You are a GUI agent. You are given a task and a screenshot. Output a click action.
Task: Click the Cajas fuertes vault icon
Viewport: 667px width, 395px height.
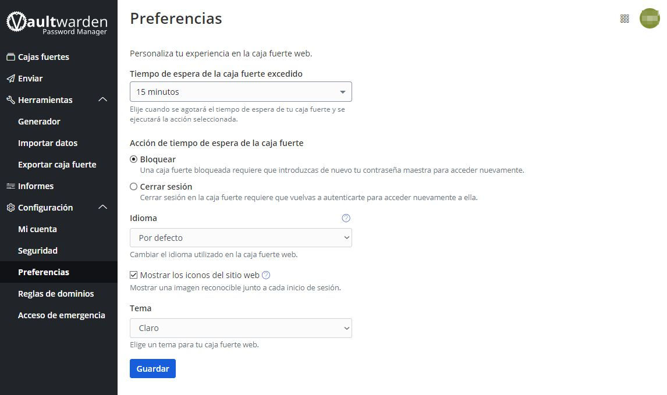pyautogui.click(x=10, y=57)
